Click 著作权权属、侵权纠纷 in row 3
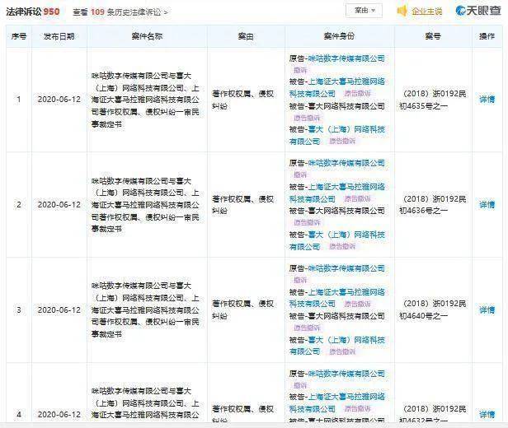Screen dimensions: 508x428 (243, 309)
